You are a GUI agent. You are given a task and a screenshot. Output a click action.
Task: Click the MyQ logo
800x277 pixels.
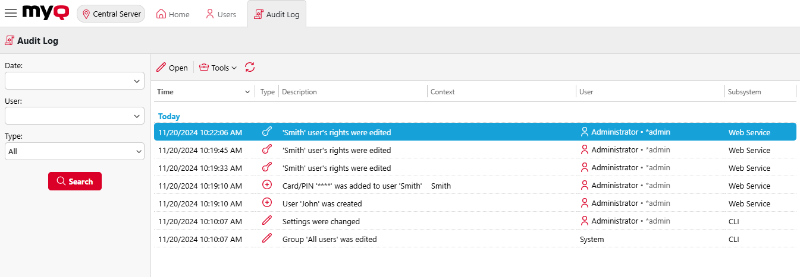click(45, 13)
